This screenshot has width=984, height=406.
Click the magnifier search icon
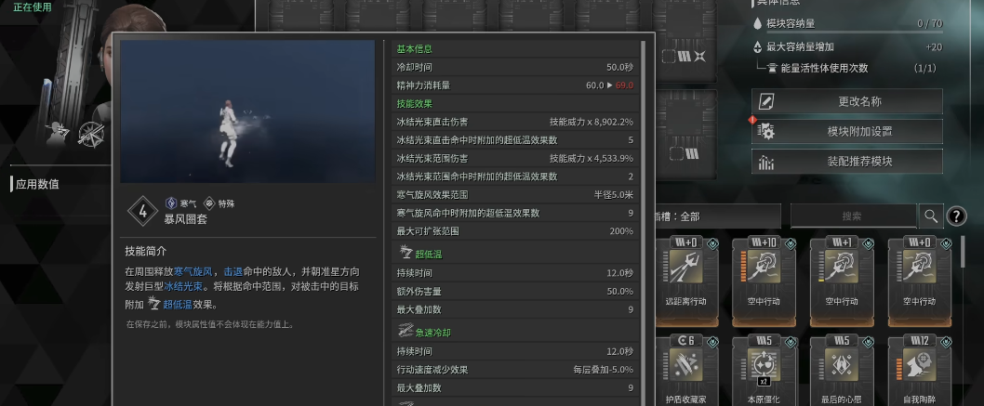(931, 216)
